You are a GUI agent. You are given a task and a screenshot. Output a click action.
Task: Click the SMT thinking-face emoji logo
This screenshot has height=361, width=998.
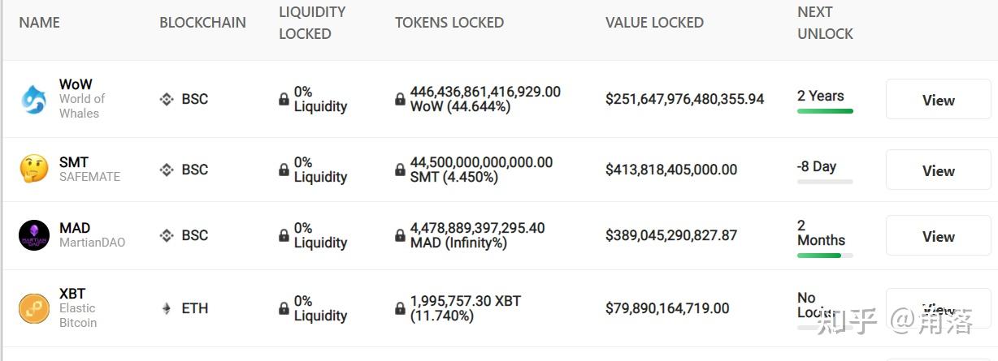(x=34, y=169)
